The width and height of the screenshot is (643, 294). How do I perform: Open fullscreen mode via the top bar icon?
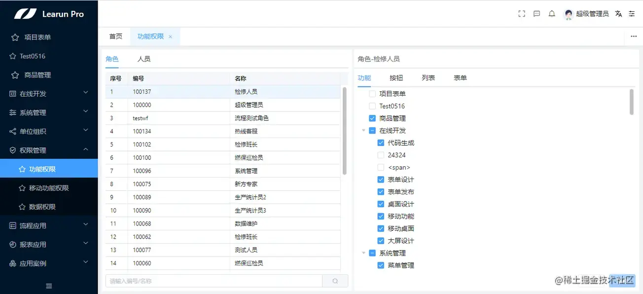coord(521,13)
